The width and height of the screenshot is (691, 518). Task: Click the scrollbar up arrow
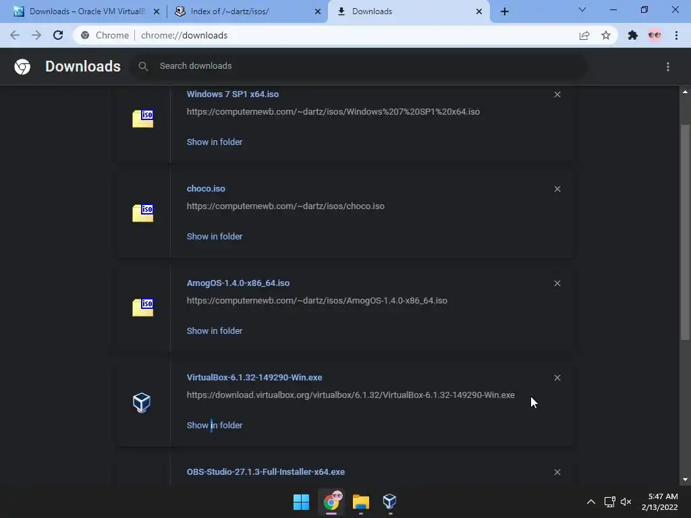[x=685, y=92]
